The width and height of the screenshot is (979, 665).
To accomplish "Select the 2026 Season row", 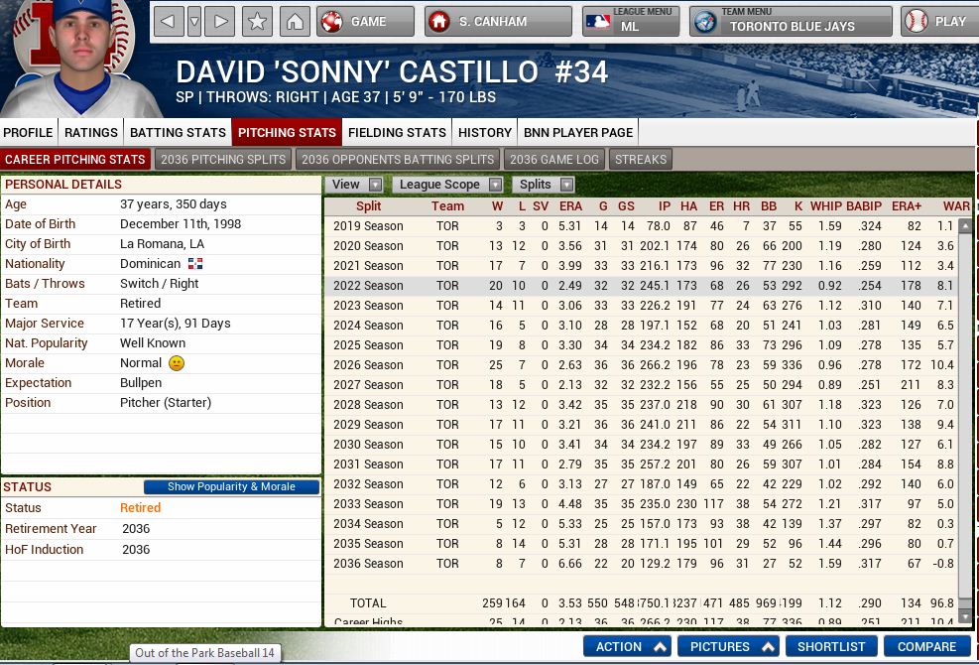I will [641, 365].
